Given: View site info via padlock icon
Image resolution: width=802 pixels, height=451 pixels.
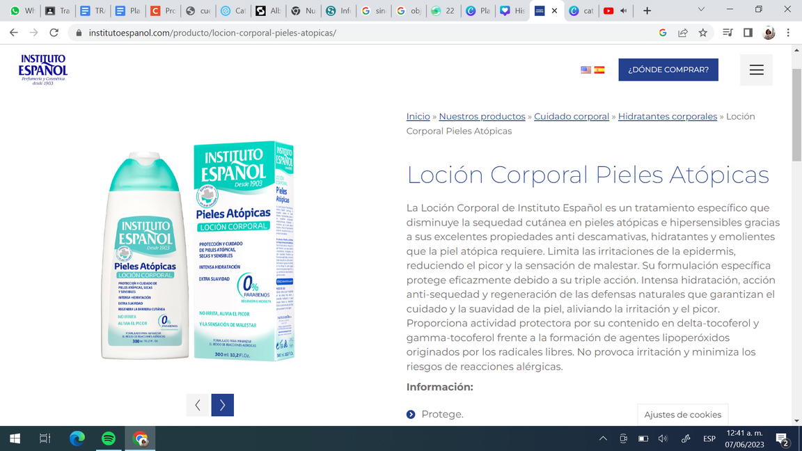Looking at the screenshot, I should [78, 33].
